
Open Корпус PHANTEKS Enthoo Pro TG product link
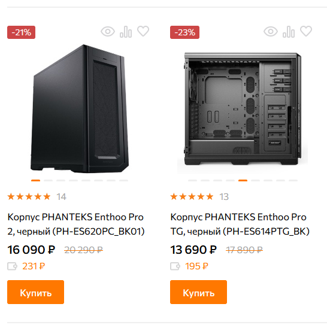240,224
